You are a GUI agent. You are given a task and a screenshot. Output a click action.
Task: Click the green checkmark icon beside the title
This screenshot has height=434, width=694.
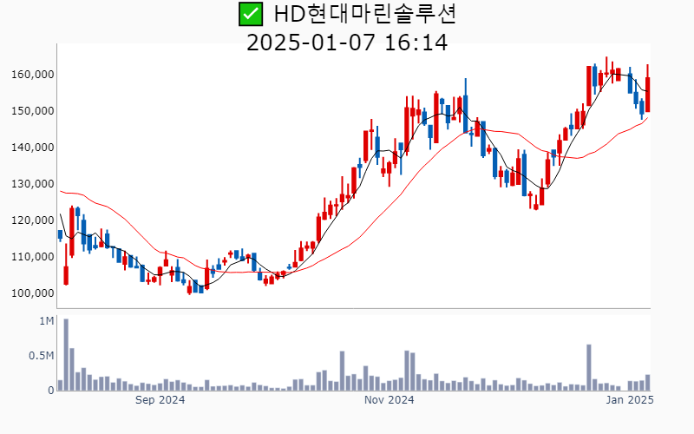pos(251,14)
